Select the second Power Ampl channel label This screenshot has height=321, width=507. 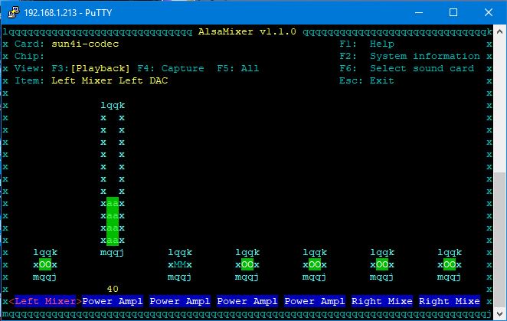[x=180, y=301]
